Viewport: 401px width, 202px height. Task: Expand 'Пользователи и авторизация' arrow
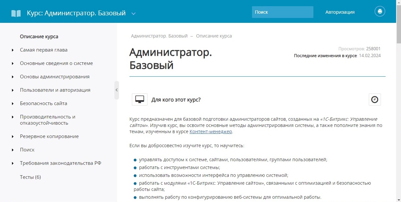[x=12, y=90]
